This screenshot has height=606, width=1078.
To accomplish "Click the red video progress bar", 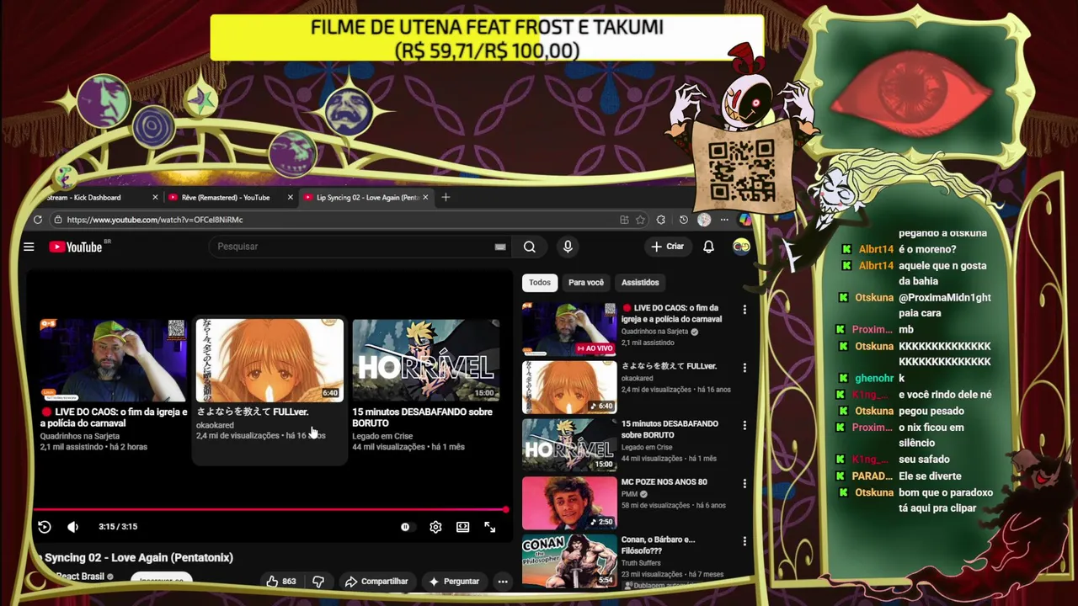I will 269,510.
